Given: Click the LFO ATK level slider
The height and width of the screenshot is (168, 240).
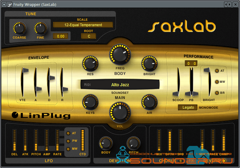Looking at the screenshot, I should point(25,140).
